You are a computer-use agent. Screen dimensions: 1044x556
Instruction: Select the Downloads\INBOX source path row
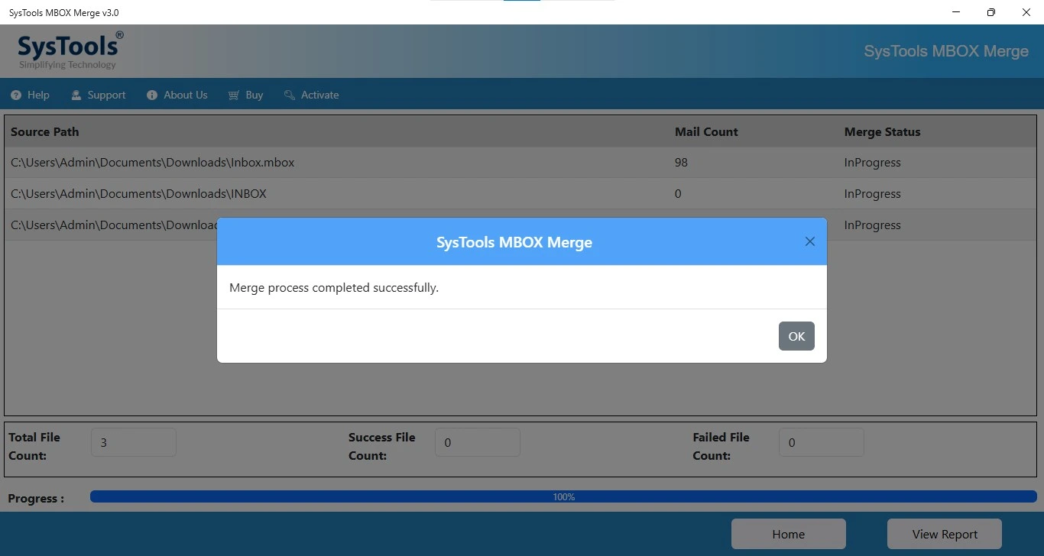520,194
